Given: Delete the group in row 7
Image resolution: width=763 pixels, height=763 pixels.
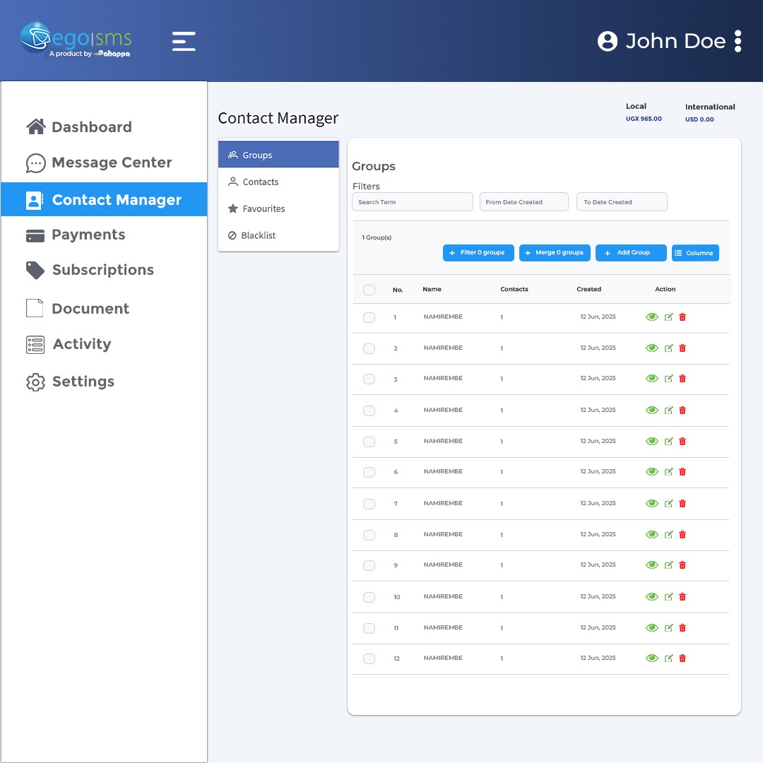Looking at the screenshot, I should [682, 504].
